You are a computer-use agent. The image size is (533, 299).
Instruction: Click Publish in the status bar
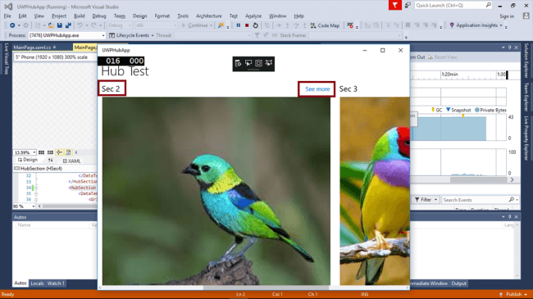tap(513, 294)
